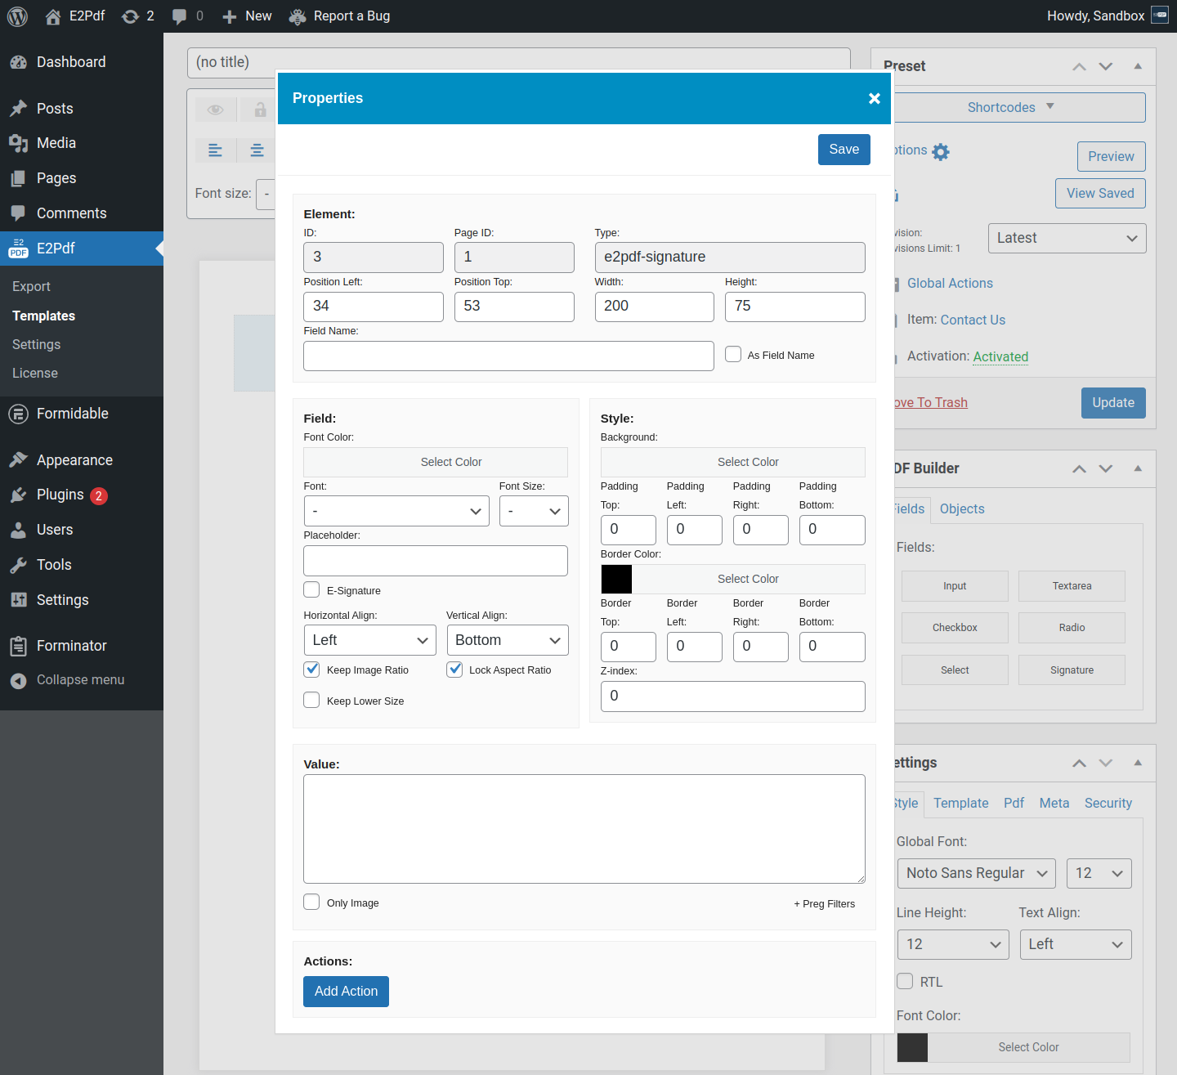The width and height of the screenshot is (1177, 1075).
Task: Open the Formidable menu in the sidebar
Action: [x=72, y=414]
